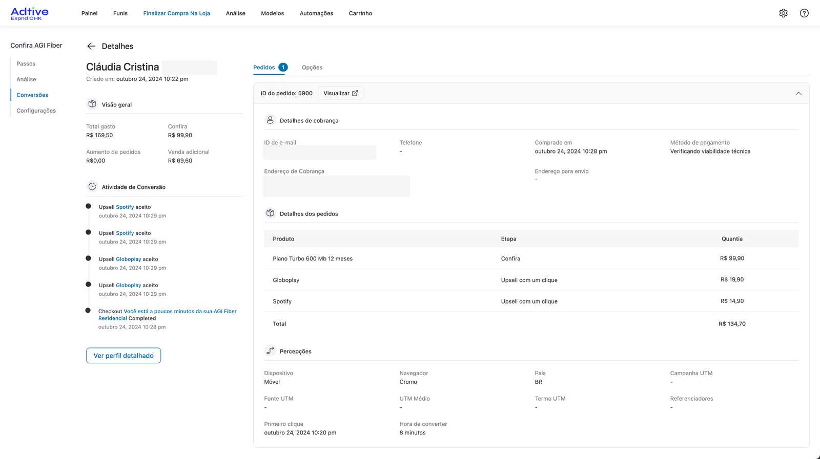Screen dimensions: 820x459
Task: Click the Adtive logo
Action: 30,13
